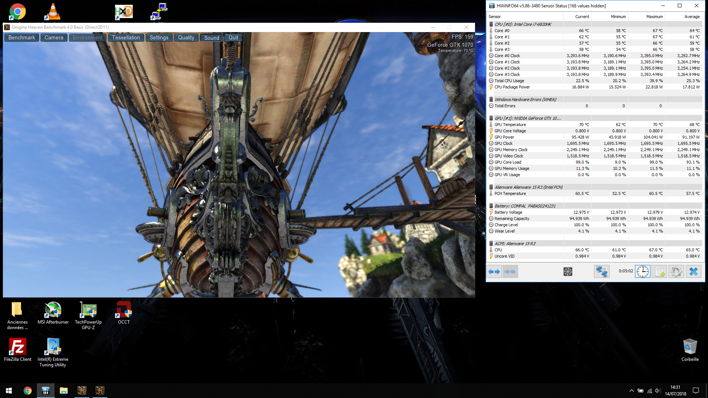Open Quality menu in Heaven
The image size is (708, 398).
coord(186,38)
